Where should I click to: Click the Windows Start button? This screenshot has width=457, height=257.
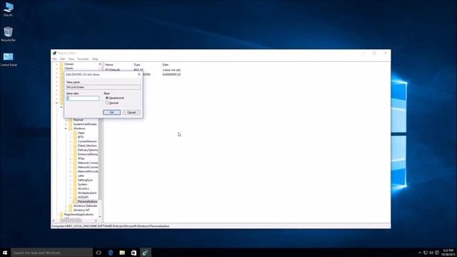pos(5,253)
